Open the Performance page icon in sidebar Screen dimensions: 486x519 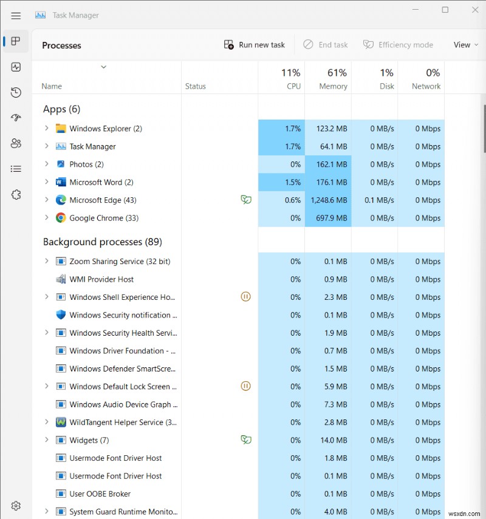point(16,67)
